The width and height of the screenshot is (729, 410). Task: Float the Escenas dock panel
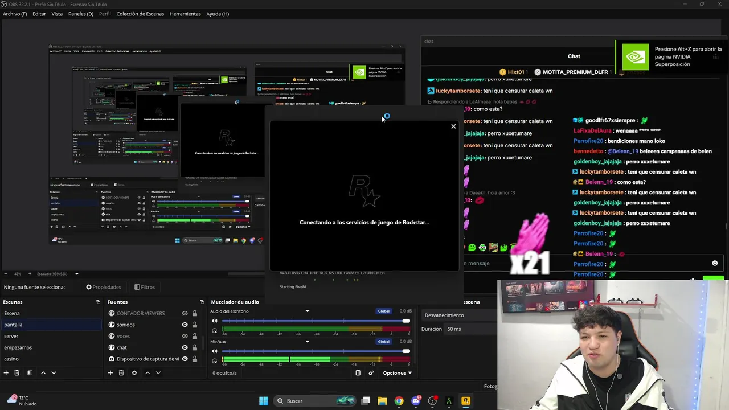(98, 302)
